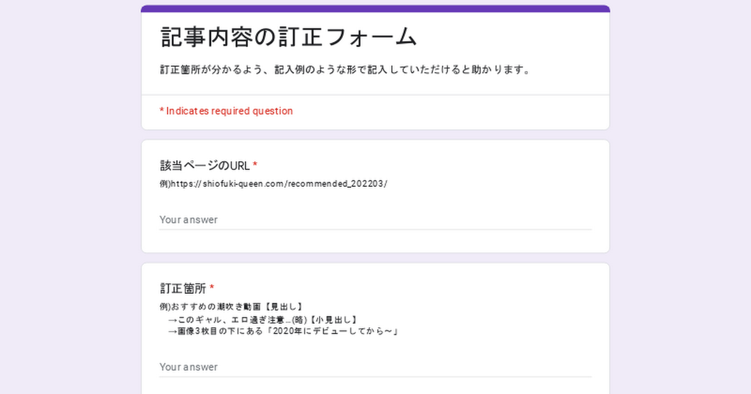Click the divider line below the form description
This screenshot has height=394, width=751.
coord(375,95)
